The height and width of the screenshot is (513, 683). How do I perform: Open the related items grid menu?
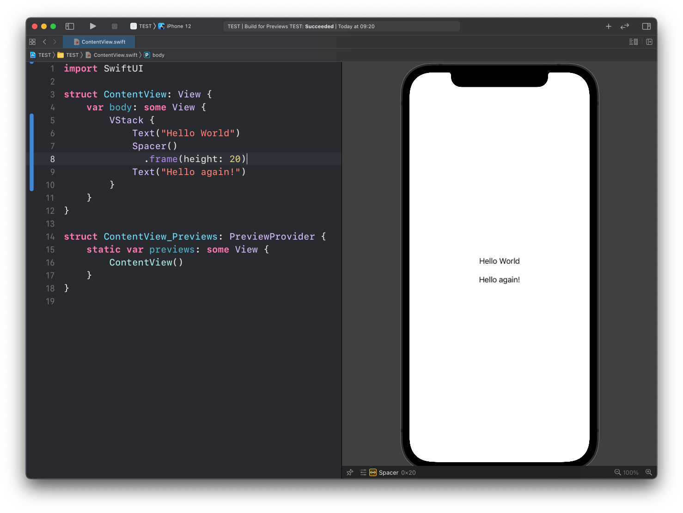(32, 42)
